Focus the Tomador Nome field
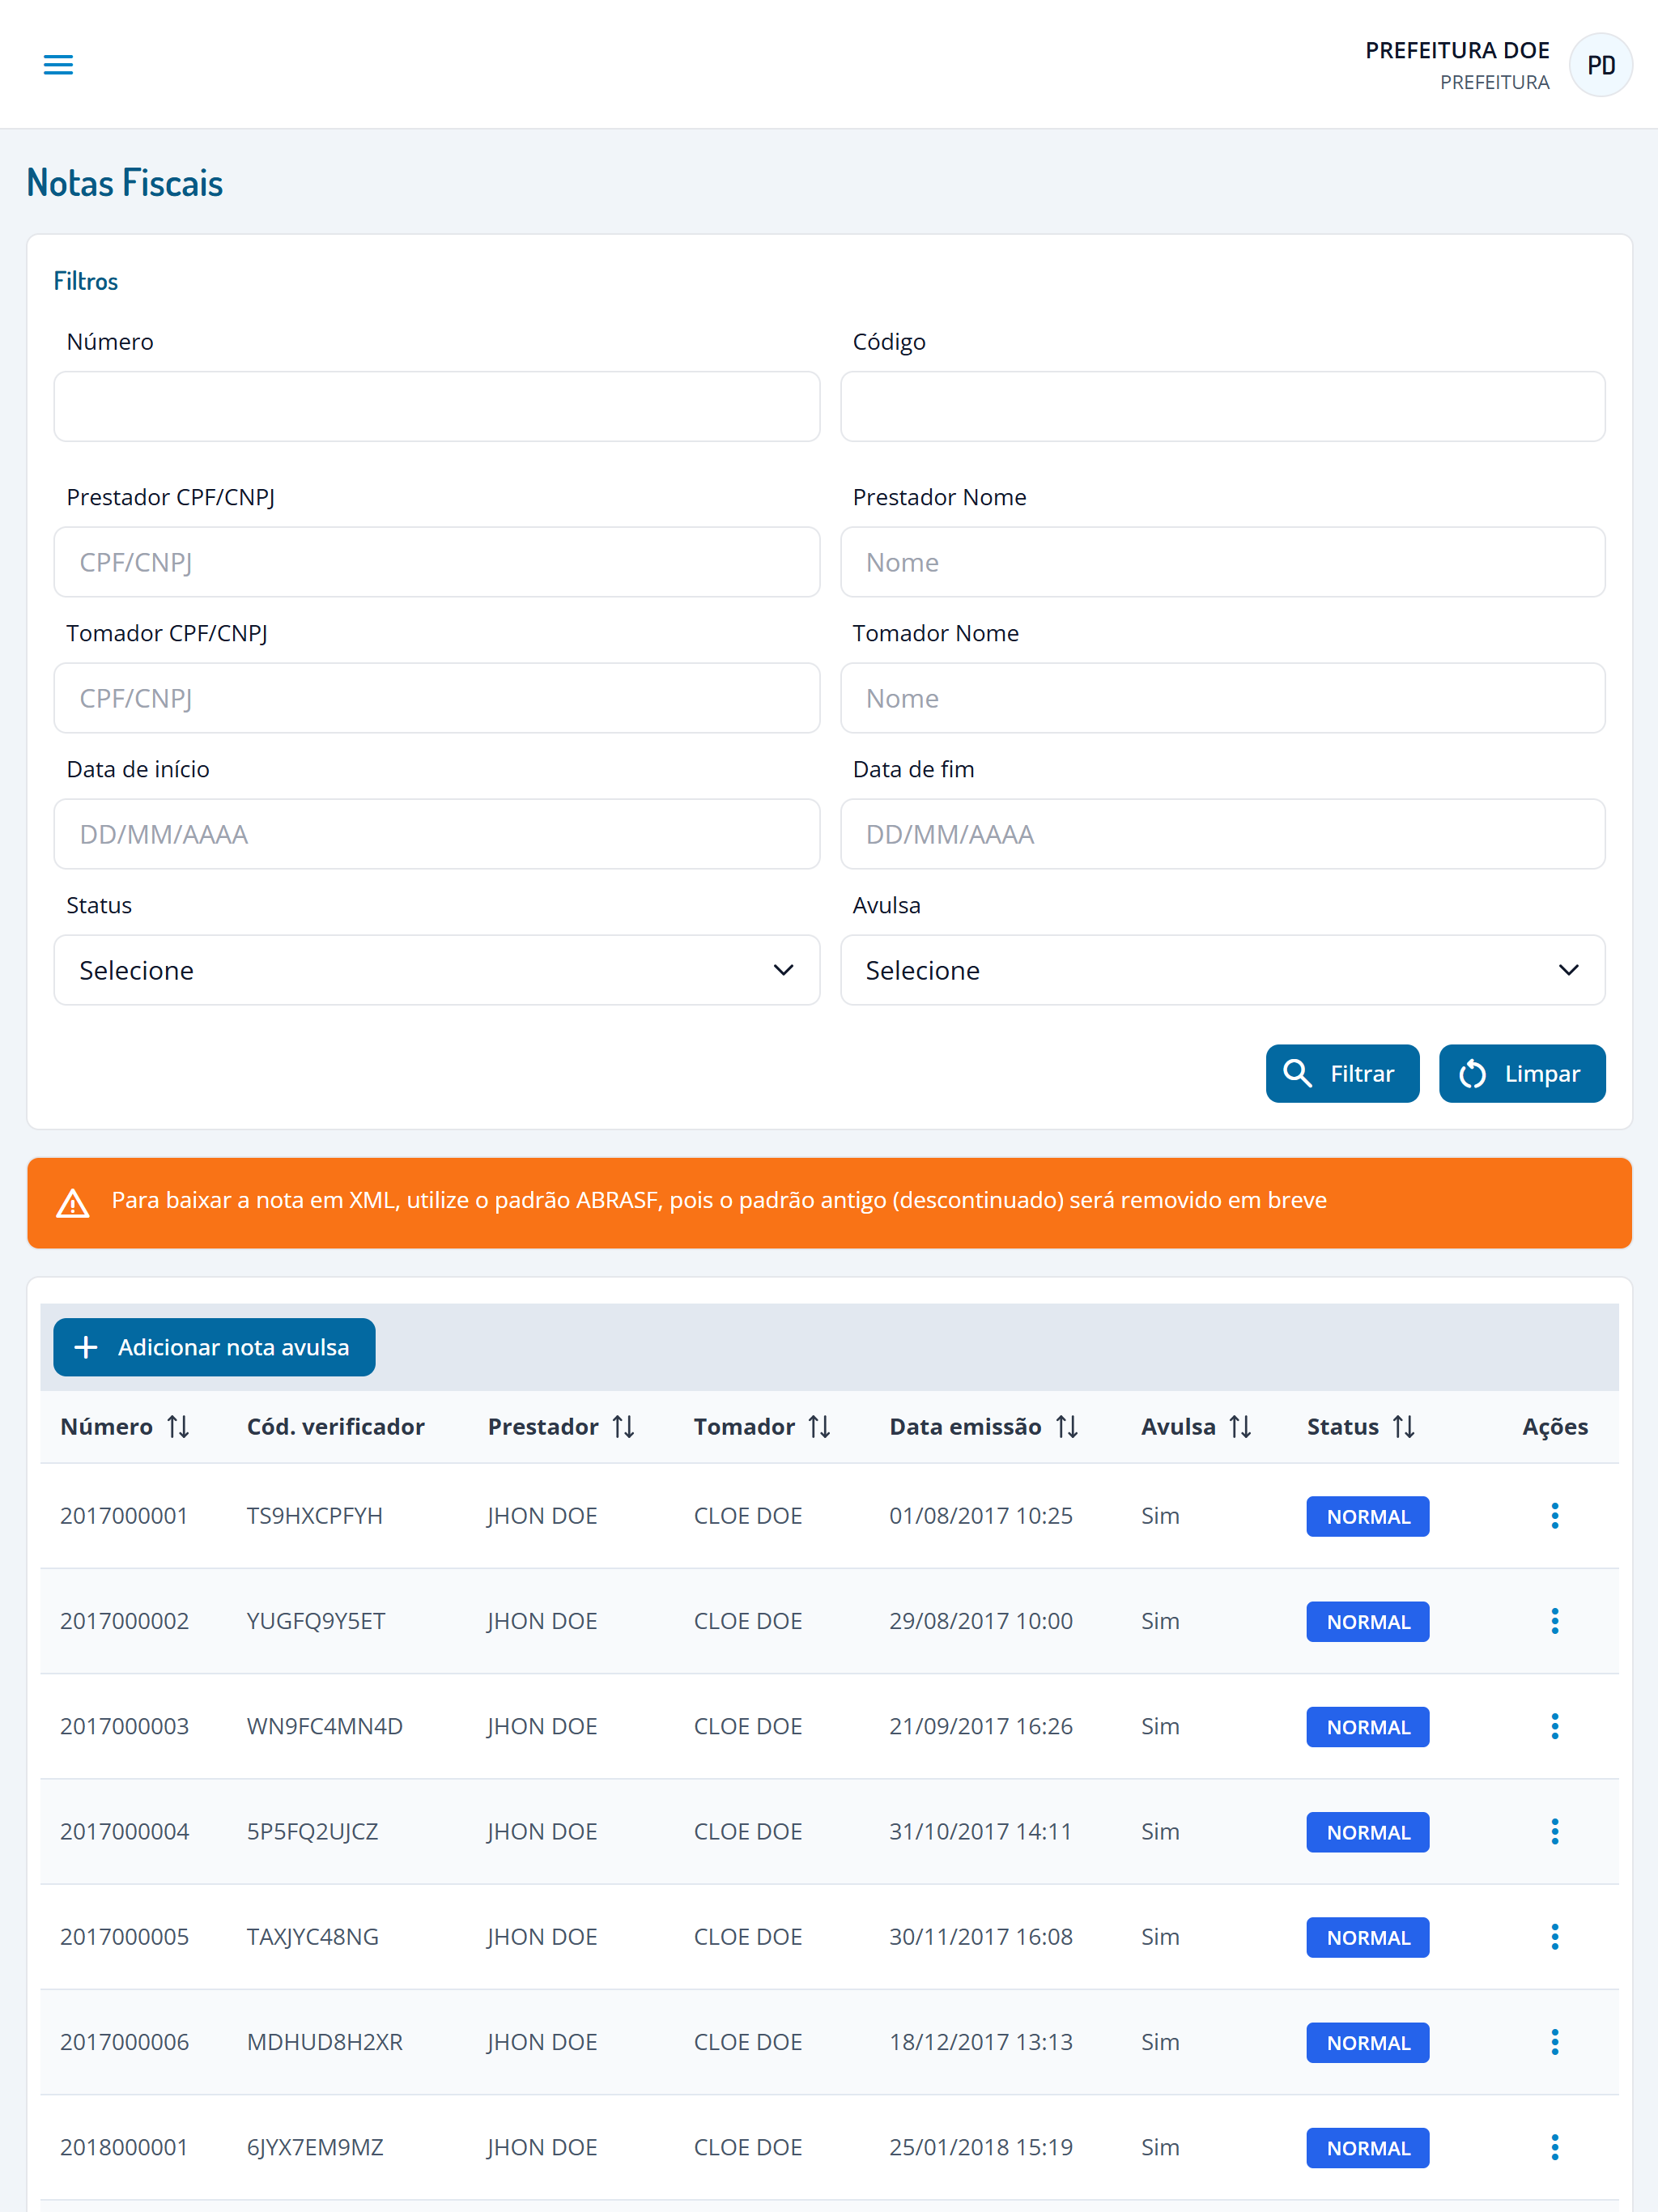1658x2212 pixels. 1223,698
